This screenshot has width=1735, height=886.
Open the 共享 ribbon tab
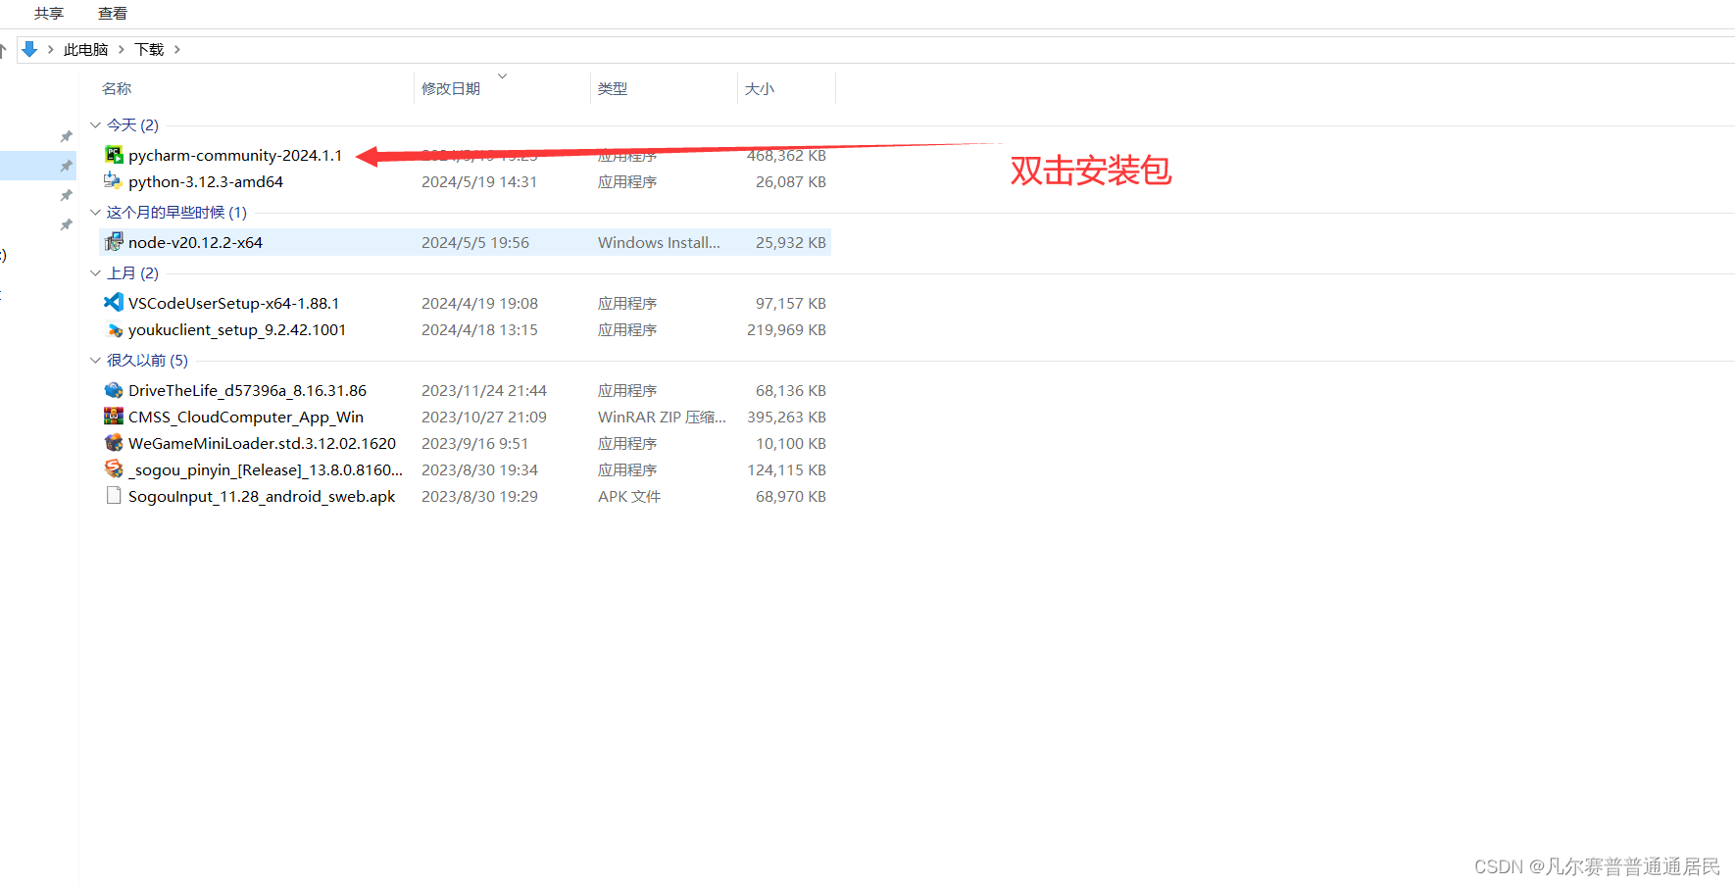click(49, 14)
